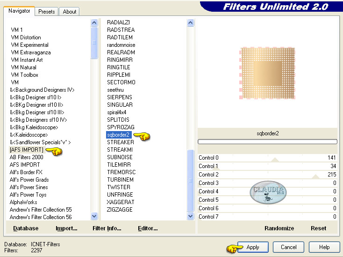The image size is (343, 257).
Task: Select &<Background Designers IV> category
Action: coord(42,90)
